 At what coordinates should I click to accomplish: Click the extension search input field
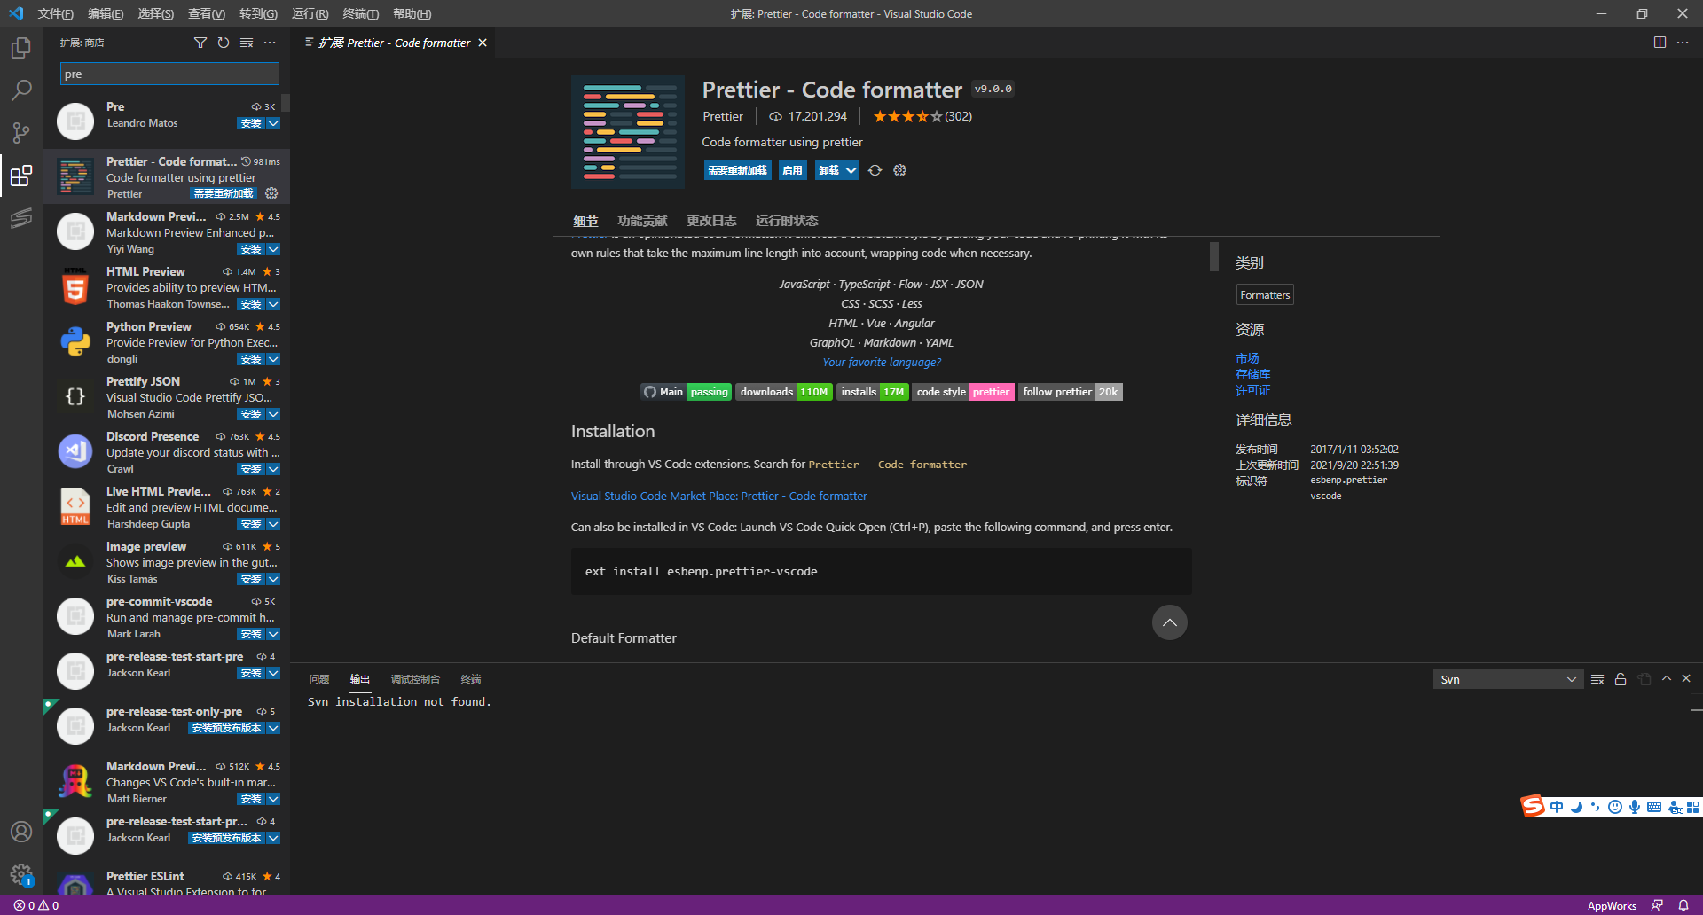(x=169, y=74)
